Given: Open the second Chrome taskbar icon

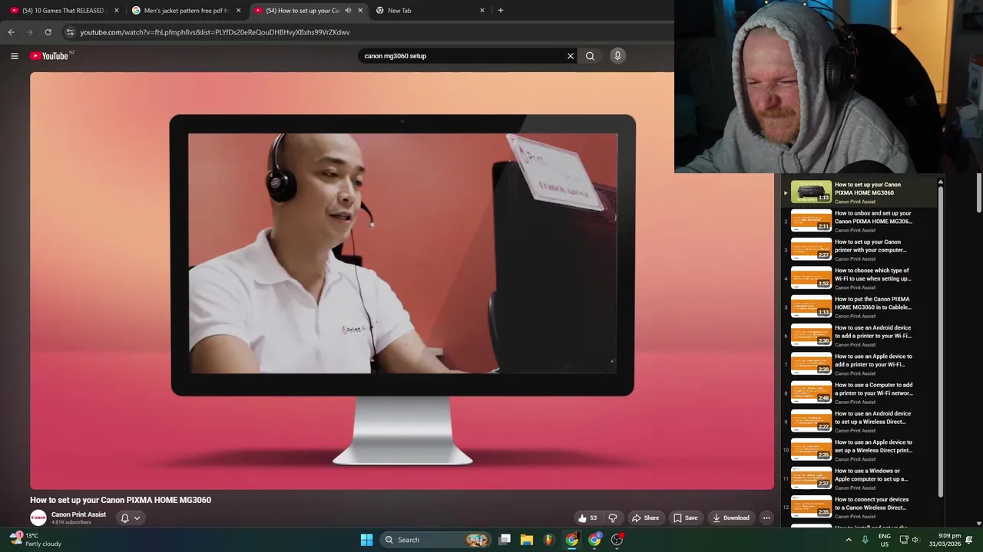Looking at the screenshot, I should 594,540.
